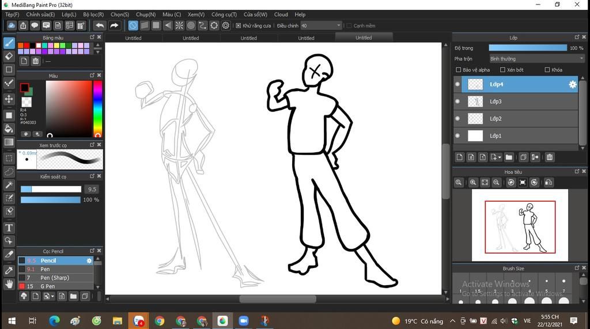Select the radial snap guide icon
Image resolution: width=590 pixels, height=329 pixels.
180,25
